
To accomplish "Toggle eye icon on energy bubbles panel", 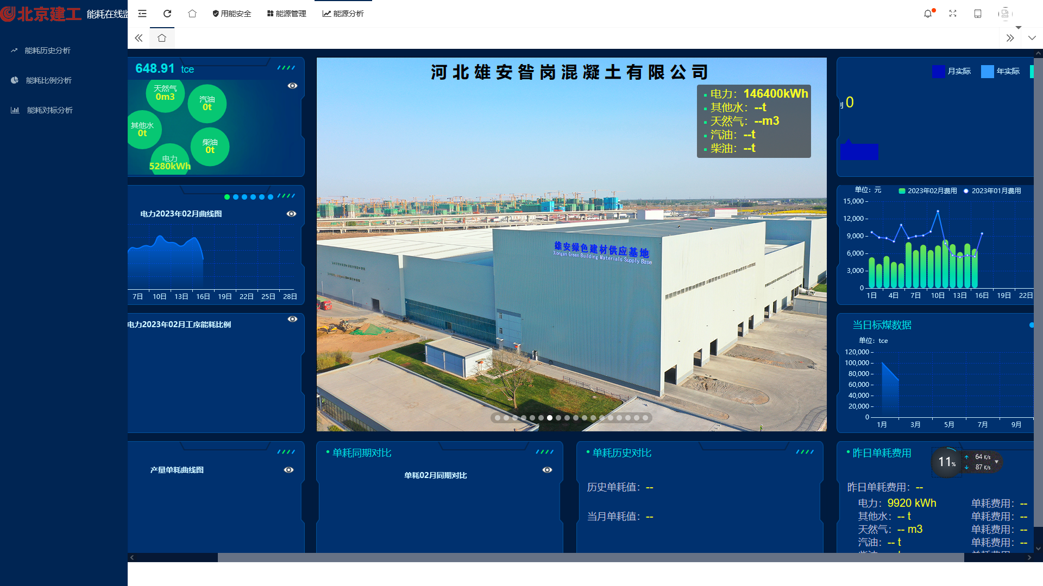I will pyautogui.click(x=292, y=86).
